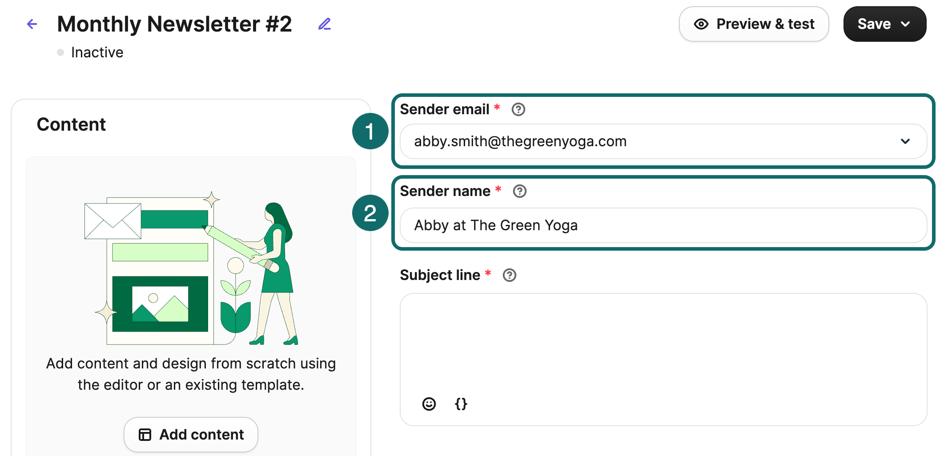Click the Add content grid icon
Viewport: 940px width, 456px height.
(144, 434)
